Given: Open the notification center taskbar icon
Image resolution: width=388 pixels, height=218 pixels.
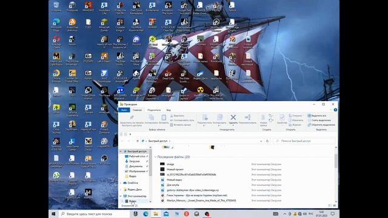Looking at the screenshot, I should point(333,214).
